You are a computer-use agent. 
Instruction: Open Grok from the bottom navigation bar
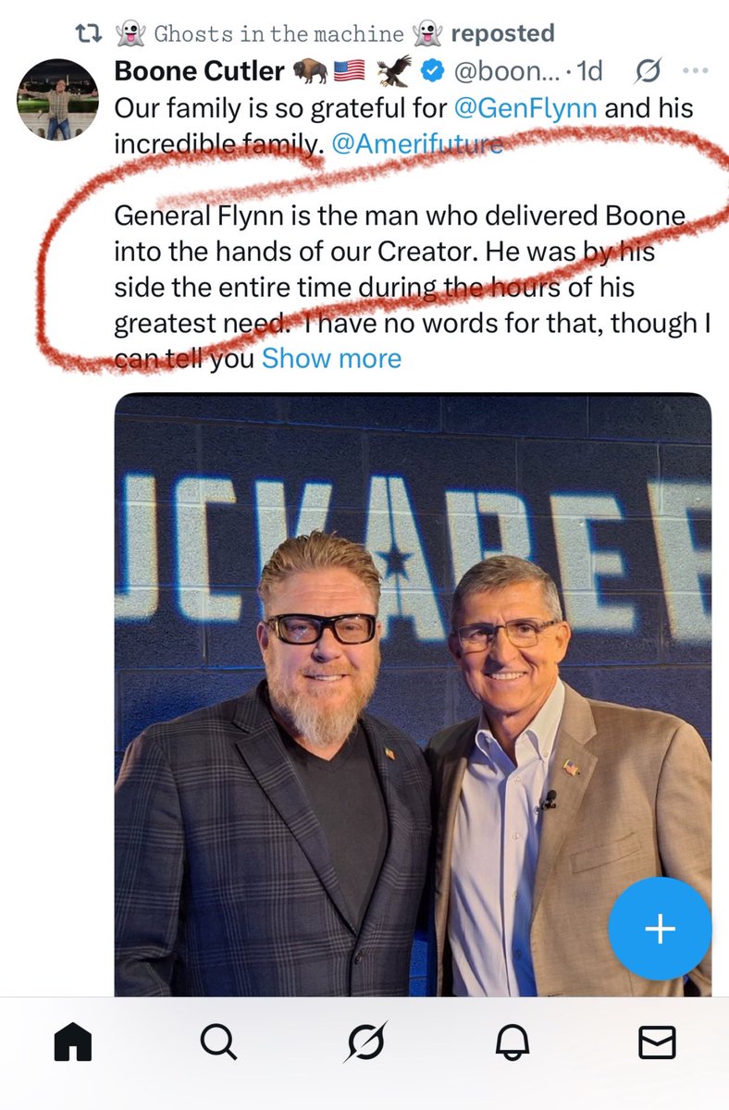(x=364, y=1043)
